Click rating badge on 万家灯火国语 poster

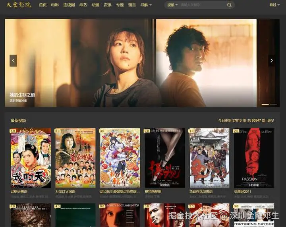pos(58,131)
